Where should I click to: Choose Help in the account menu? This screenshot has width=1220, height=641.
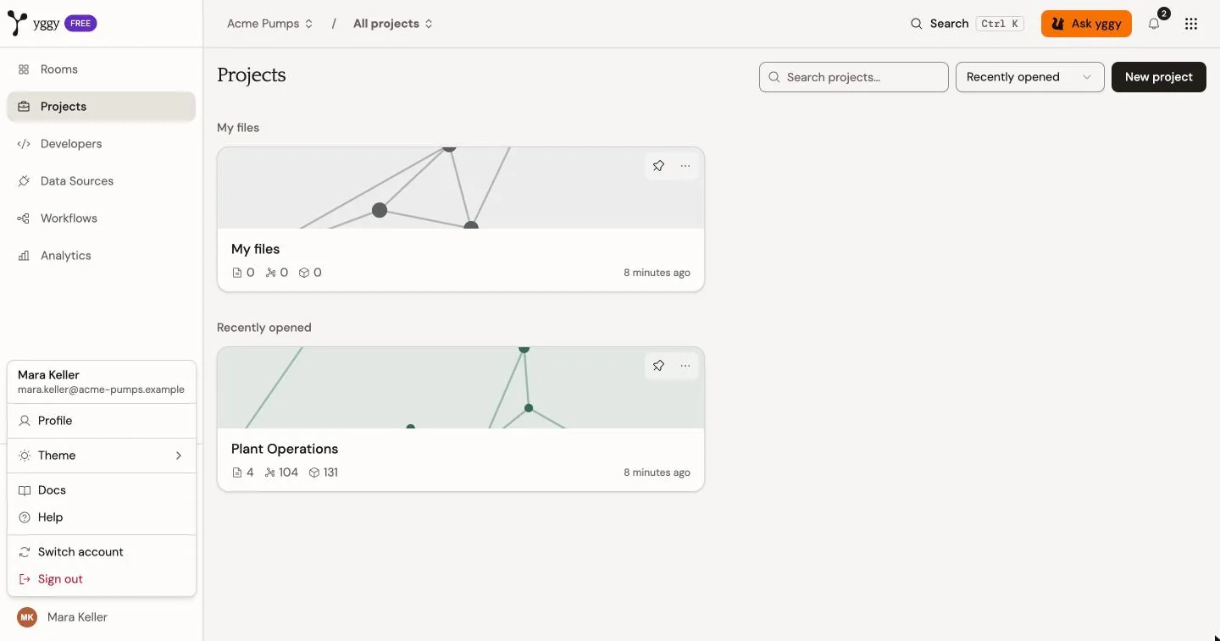pyautogui.click(x=102, y=517)
